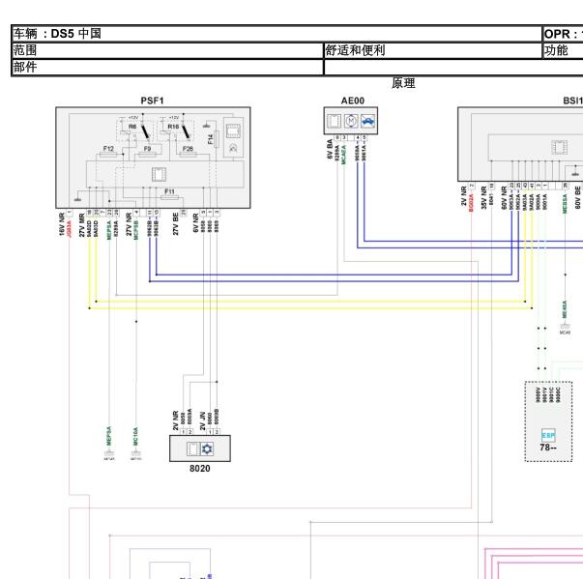The image size is (583, 579).
Task: Click the '27V BE' connector label
Action: [176, 224]
